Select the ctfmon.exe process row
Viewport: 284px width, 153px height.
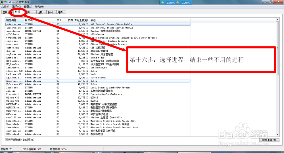click(x=98, y=48)
